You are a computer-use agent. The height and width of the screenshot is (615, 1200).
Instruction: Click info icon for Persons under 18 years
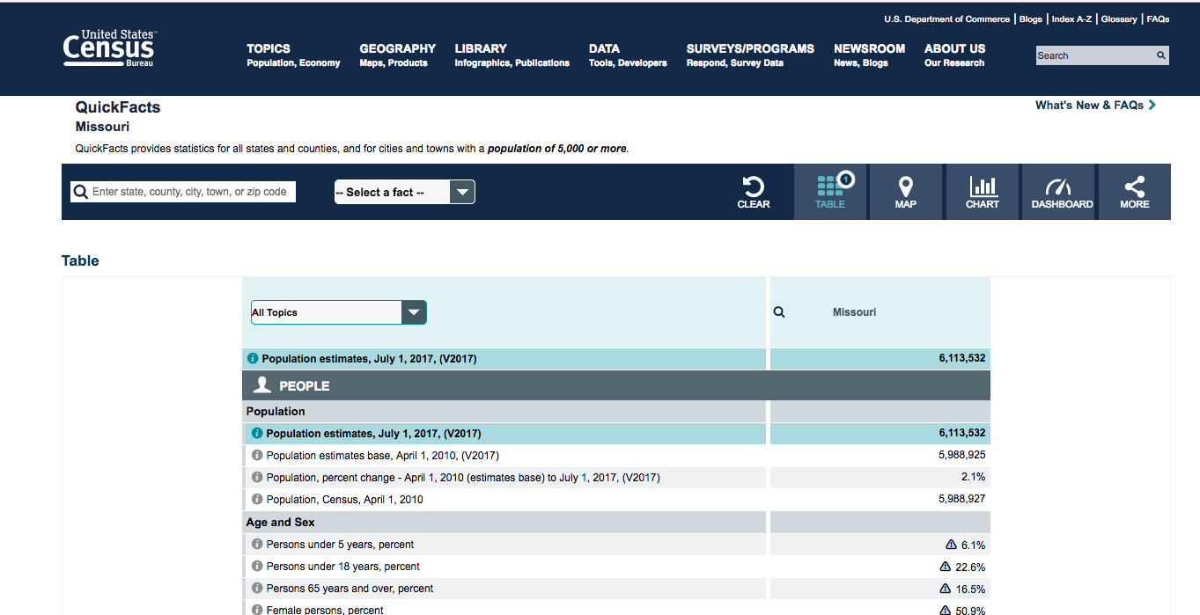click(257, 566)
